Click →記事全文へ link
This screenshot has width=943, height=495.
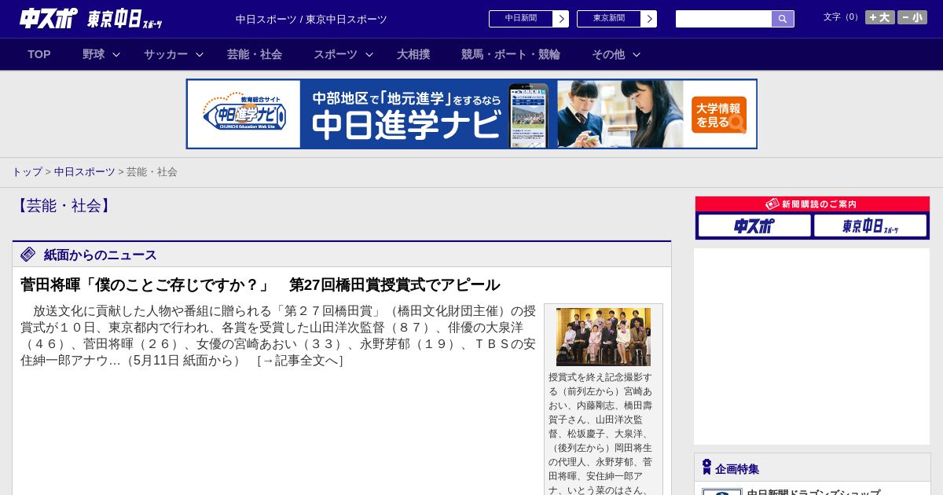[300, 361]
